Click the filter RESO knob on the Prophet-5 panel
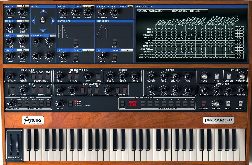 163,77
